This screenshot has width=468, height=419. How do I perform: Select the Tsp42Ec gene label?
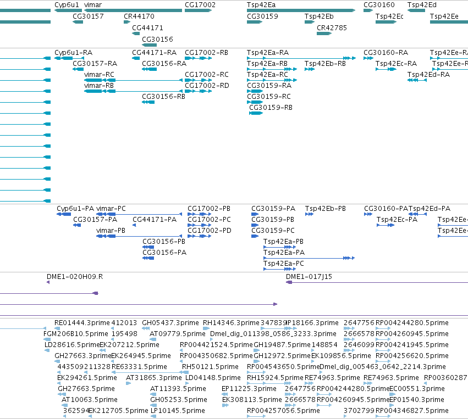click(389, 16)
